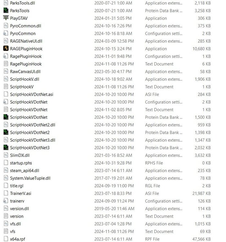
Task: Select the file name PyroCommon.dll
Action: click(x=25, y=26)
